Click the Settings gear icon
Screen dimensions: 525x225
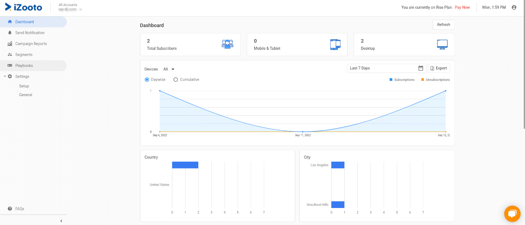coord(10,76)
